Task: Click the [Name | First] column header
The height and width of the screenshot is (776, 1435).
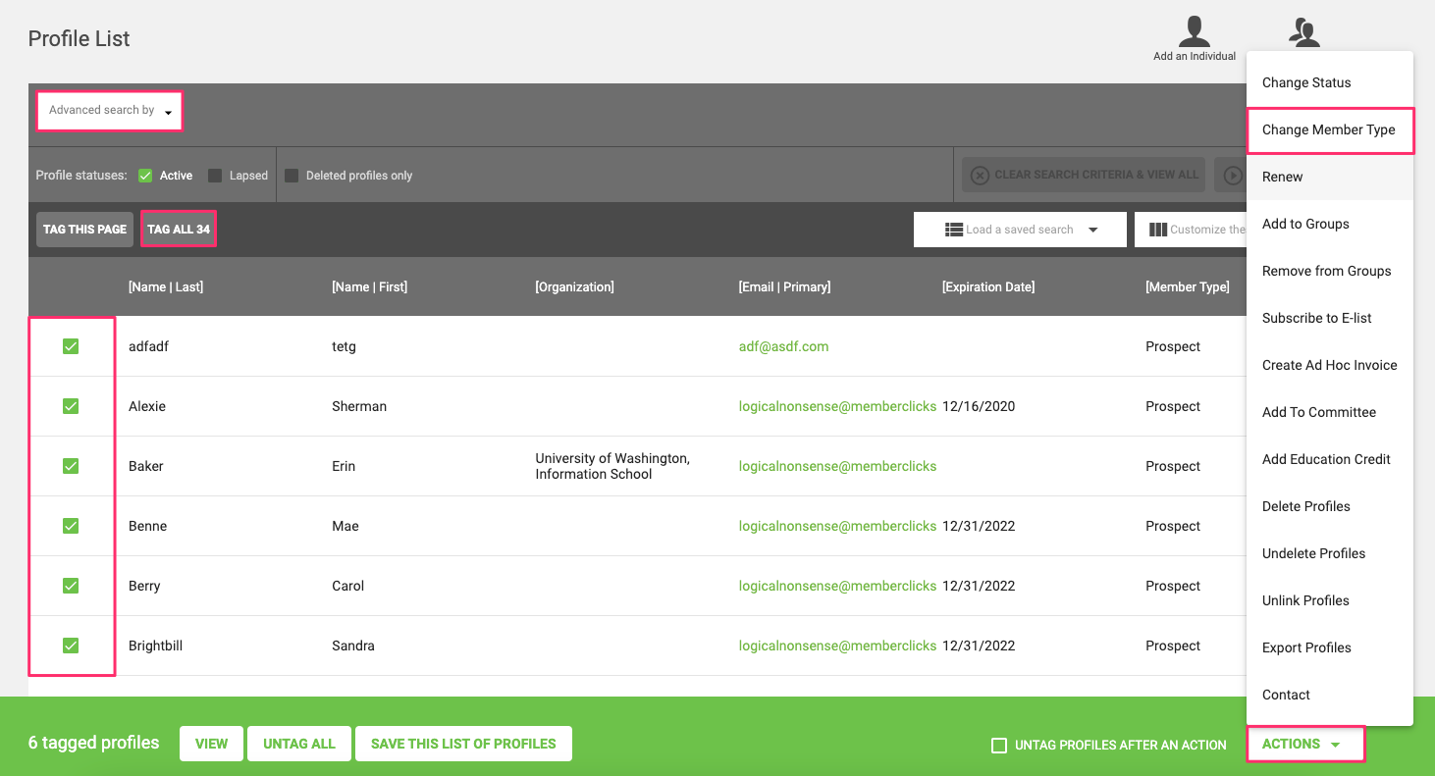Action: tap(369, 287)
